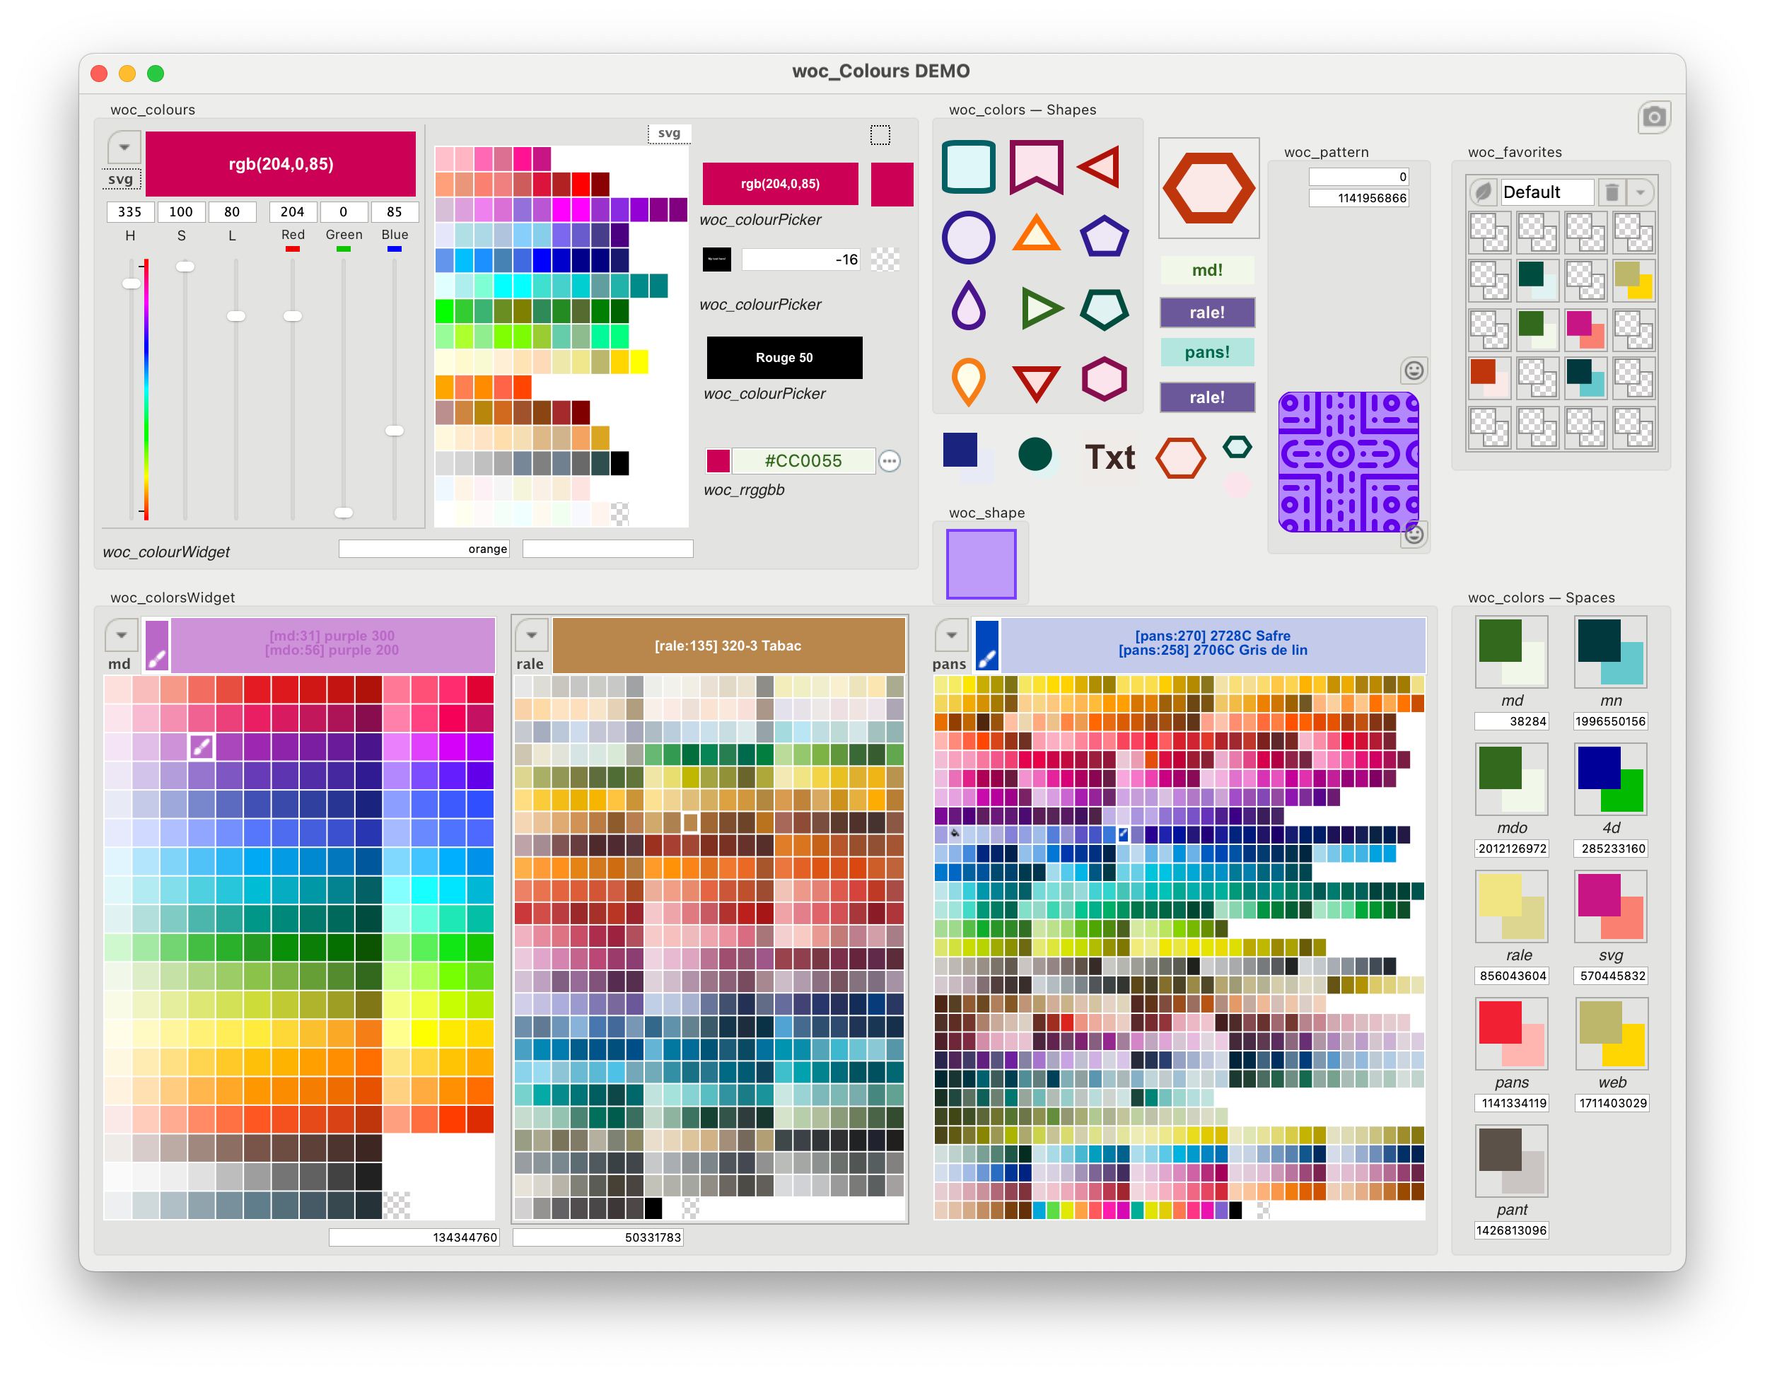This screenshot has width=1765, height=1376.
Task: Click the large rgb(204,0,85) colour swatch
Action: pyautogui.click(x=281, y=164)
